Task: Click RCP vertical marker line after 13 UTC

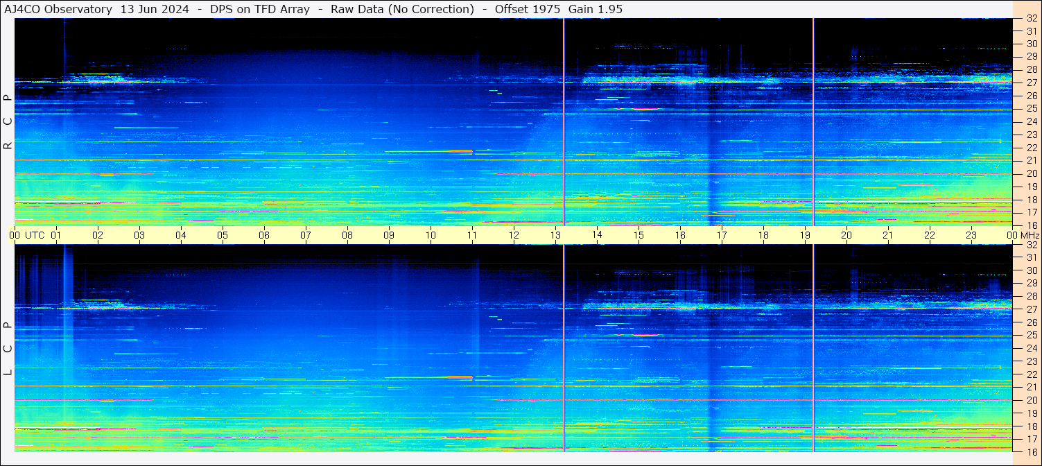Action: click(564, 121)
